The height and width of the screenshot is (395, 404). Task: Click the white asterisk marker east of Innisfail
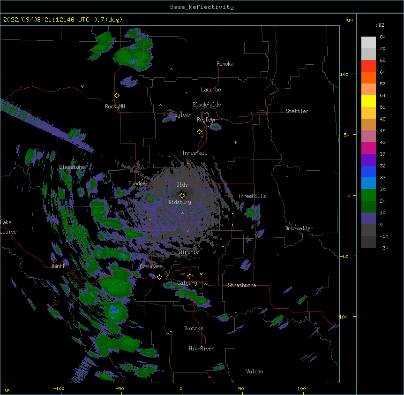click(x=235, y=142)
